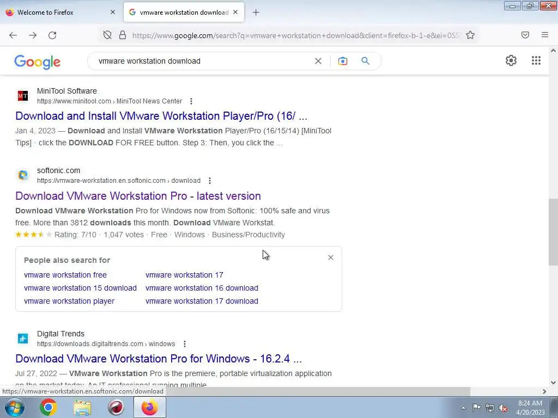Close the vmware workstation download tab

(x=235, y=12)
